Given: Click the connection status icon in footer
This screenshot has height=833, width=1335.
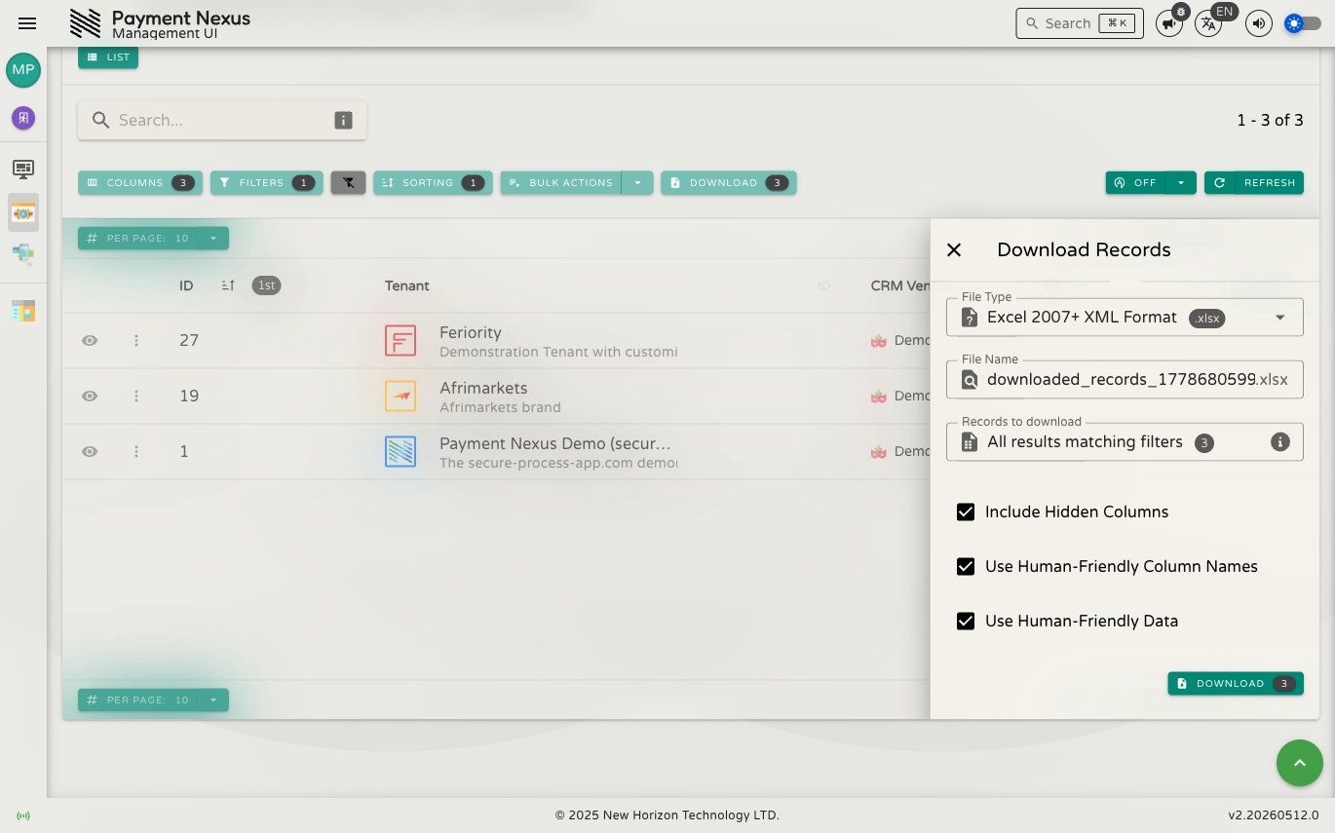Looking at the screenshot, I should tap(23, 815).
